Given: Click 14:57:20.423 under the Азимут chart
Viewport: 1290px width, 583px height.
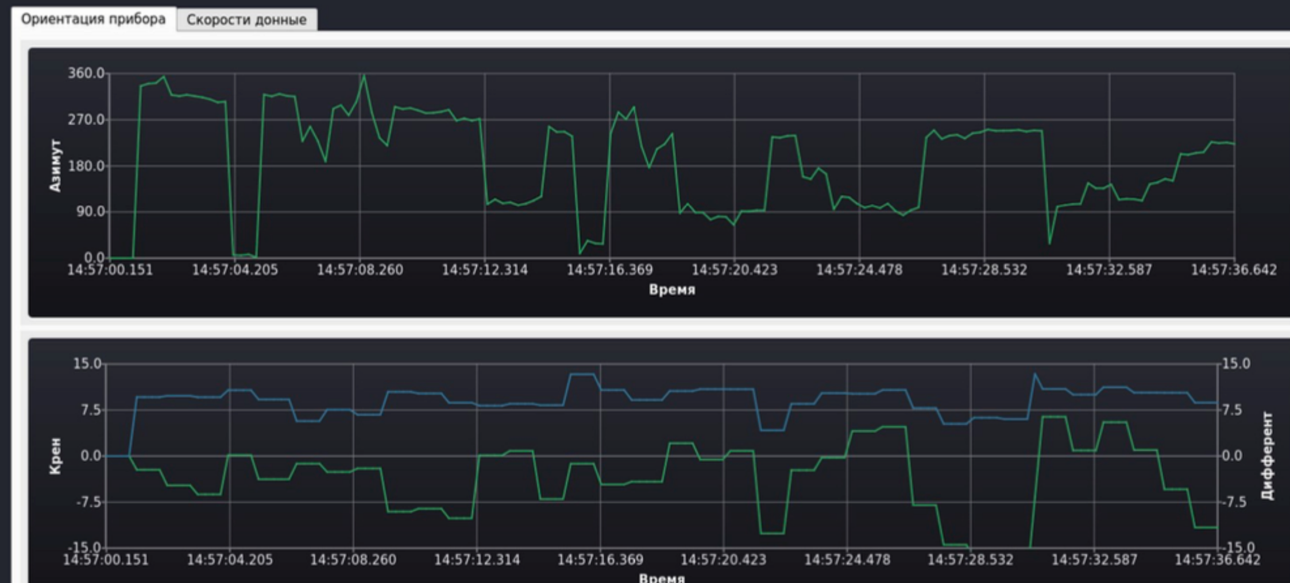Looking at the screenshot, I should coord(735,270).
